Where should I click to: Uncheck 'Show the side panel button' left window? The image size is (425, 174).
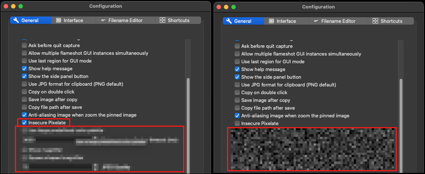pos(24,77)
